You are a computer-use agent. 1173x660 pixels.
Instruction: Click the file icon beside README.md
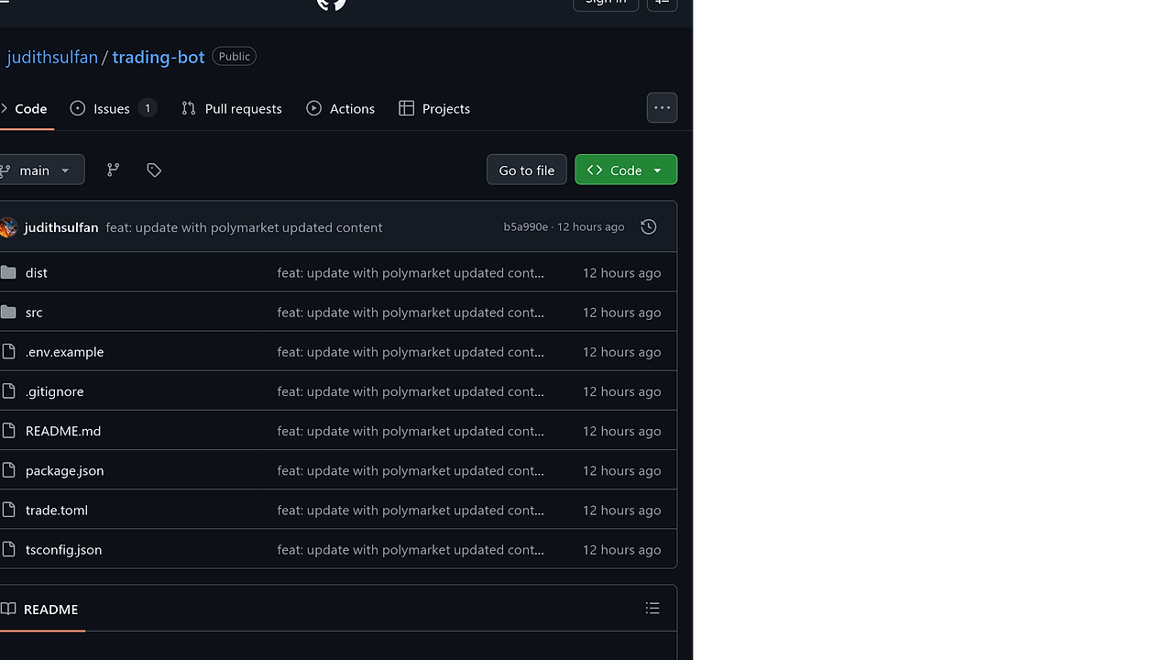(x=8, y=431)
